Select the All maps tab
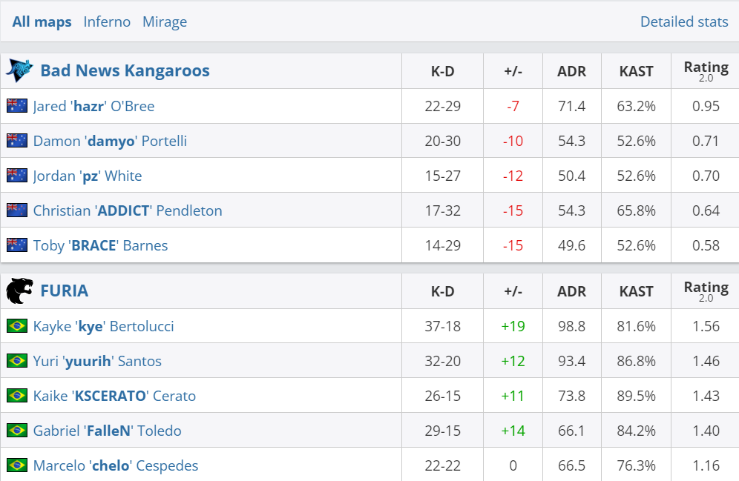739x481 pixels. tap(42, 21)
